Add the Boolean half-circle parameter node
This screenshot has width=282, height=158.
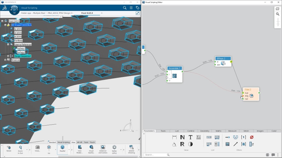pyautogui.click(x=190, y=144)
